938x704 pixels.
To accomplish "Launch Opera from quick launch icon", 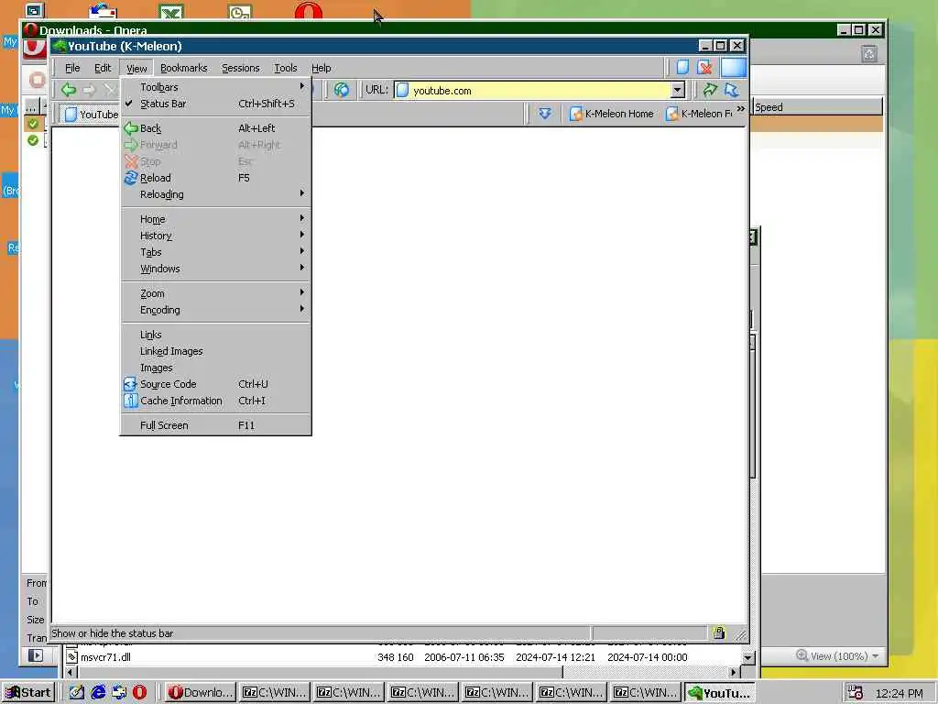I will click(x=139, y=693).
